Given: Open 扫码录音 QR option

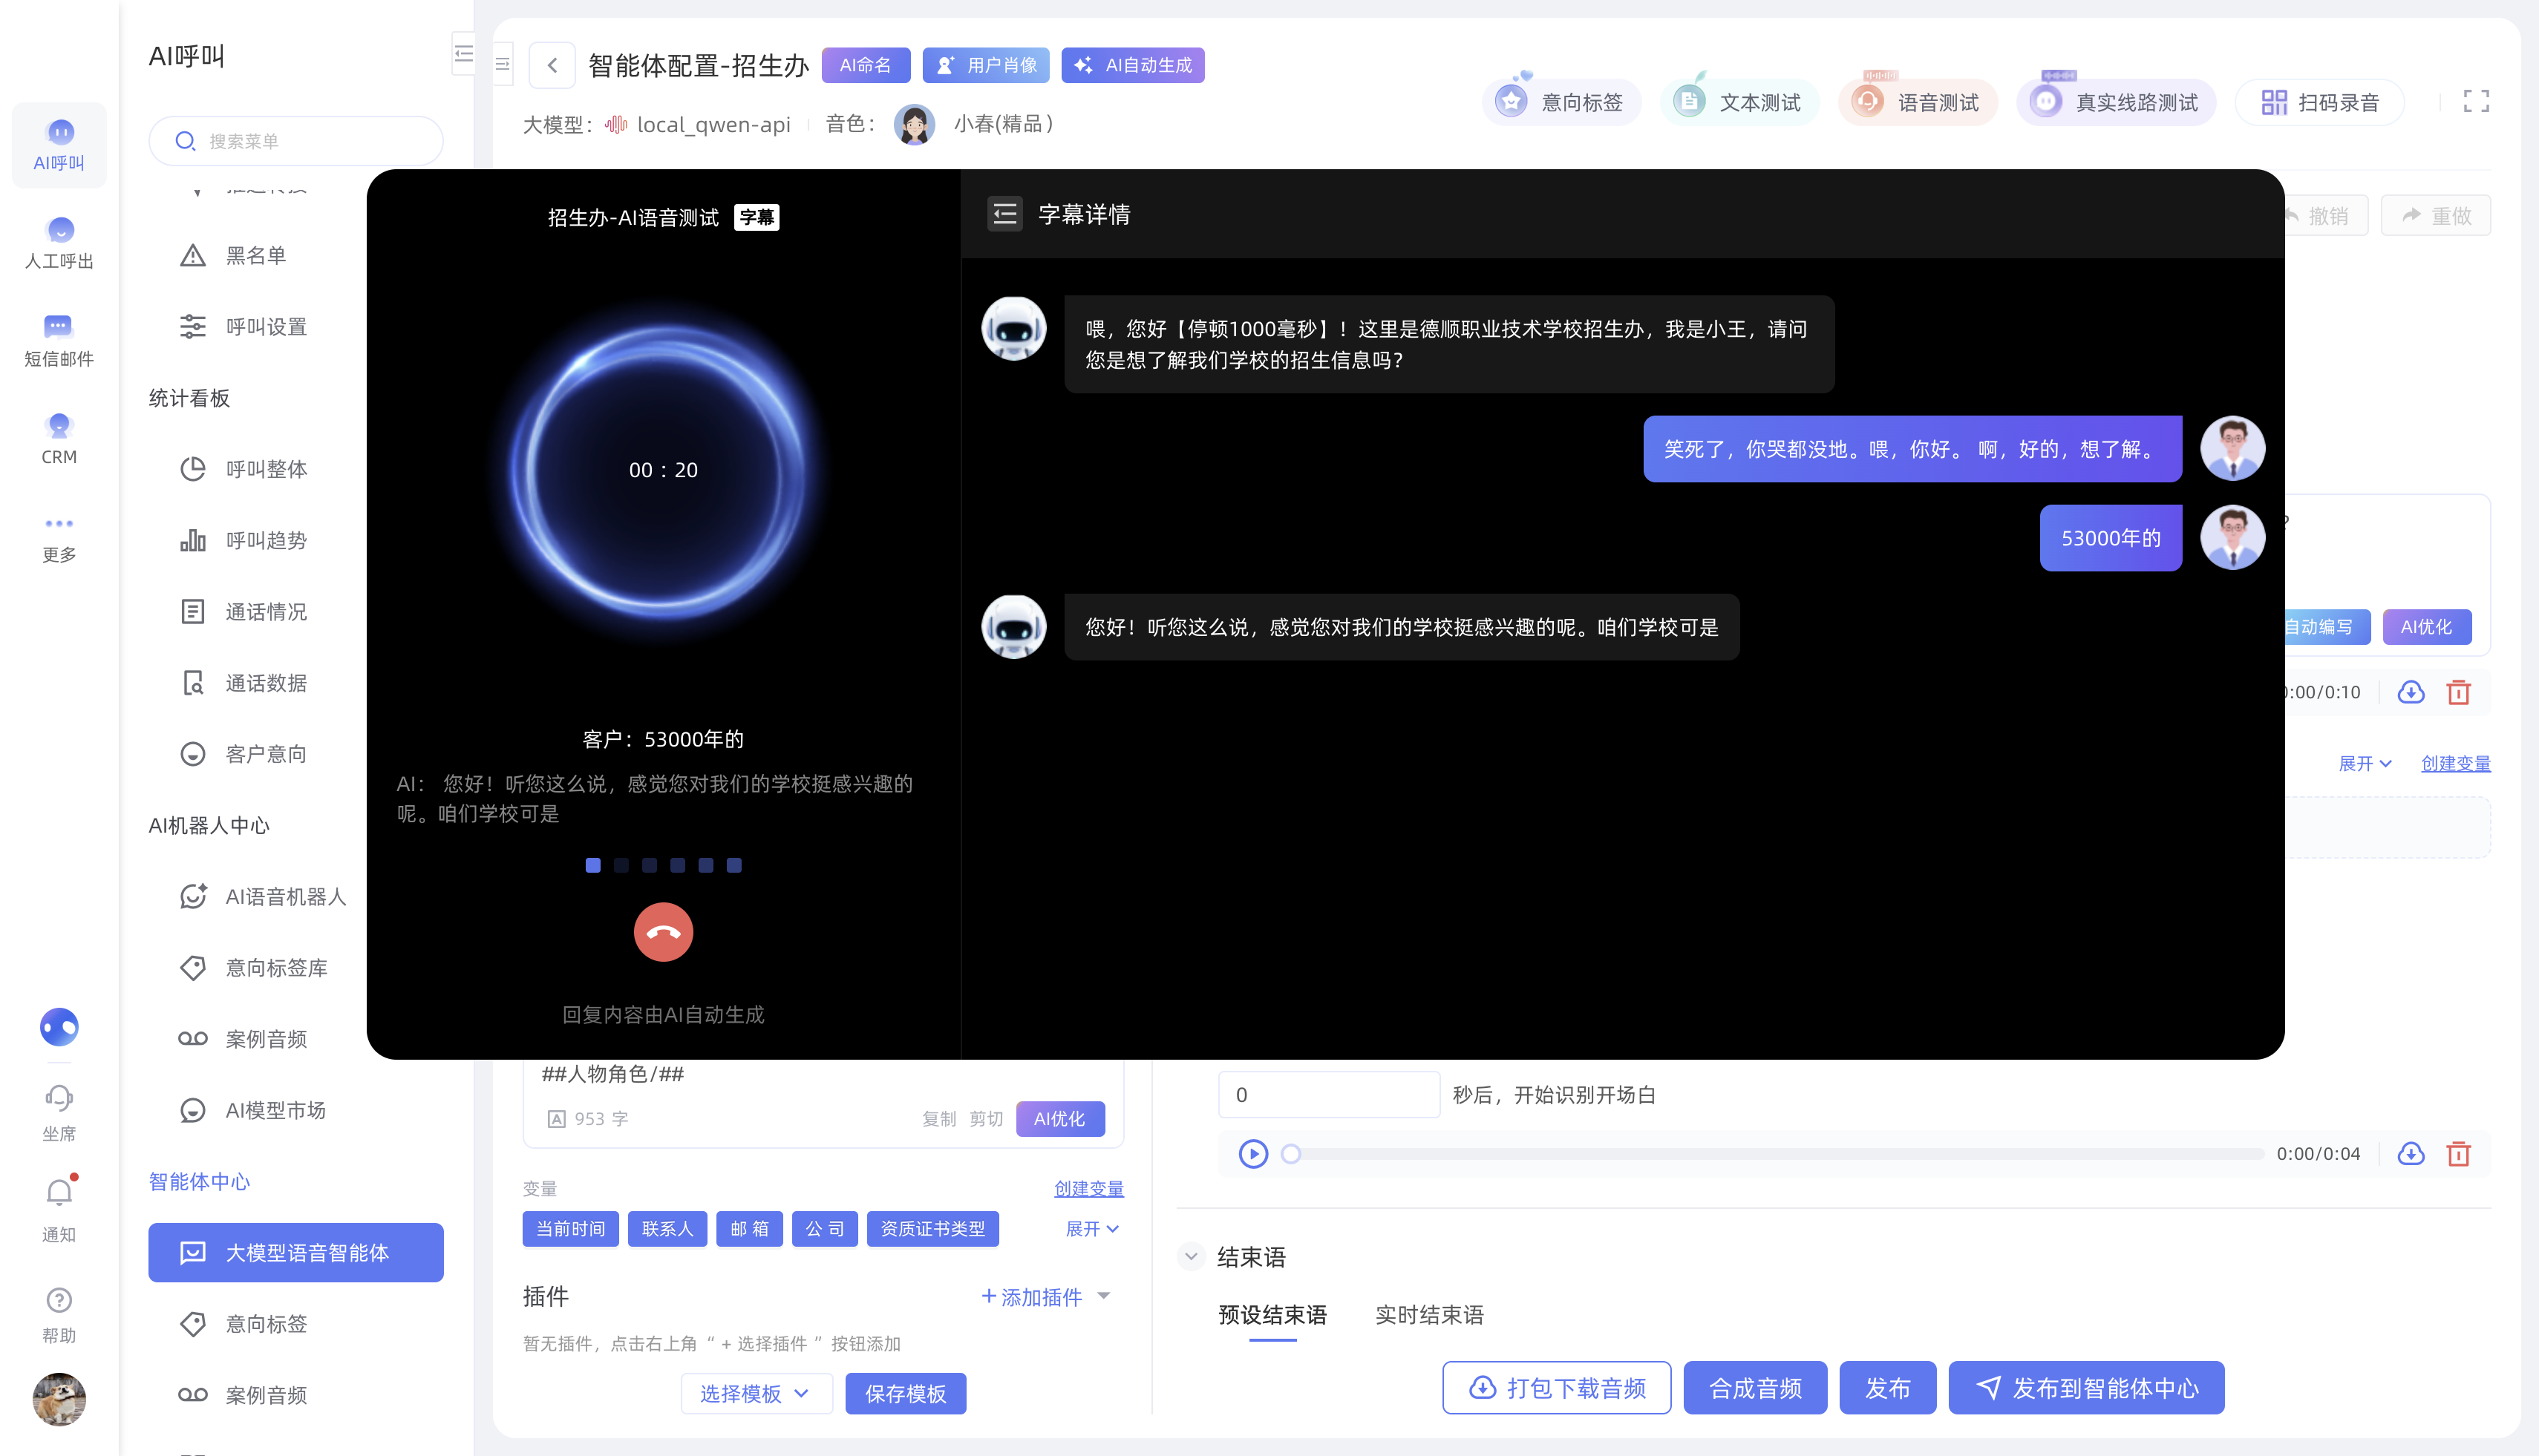Looking at the screenshot, I should (2319, 102).
